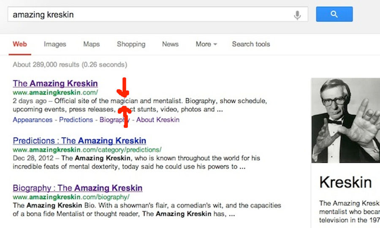Screen dimensions: 380x228
Task: Switch to the News tab
Action: (x=171, y=44)
